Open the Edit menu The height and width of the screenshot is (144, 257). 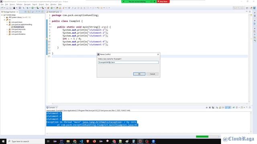point(6,4)
